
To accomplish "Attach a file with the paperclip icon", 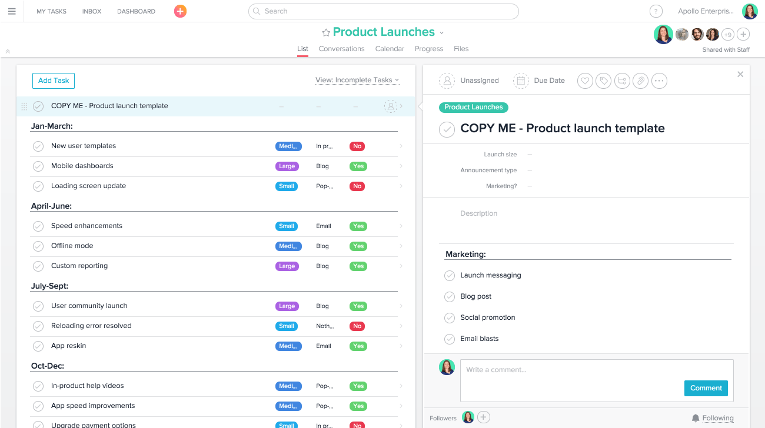I will 640,81.
